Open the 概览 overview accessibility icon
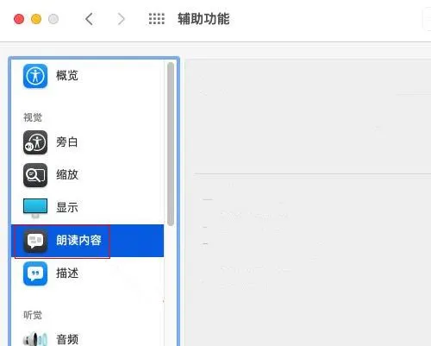 click(35, 76)
